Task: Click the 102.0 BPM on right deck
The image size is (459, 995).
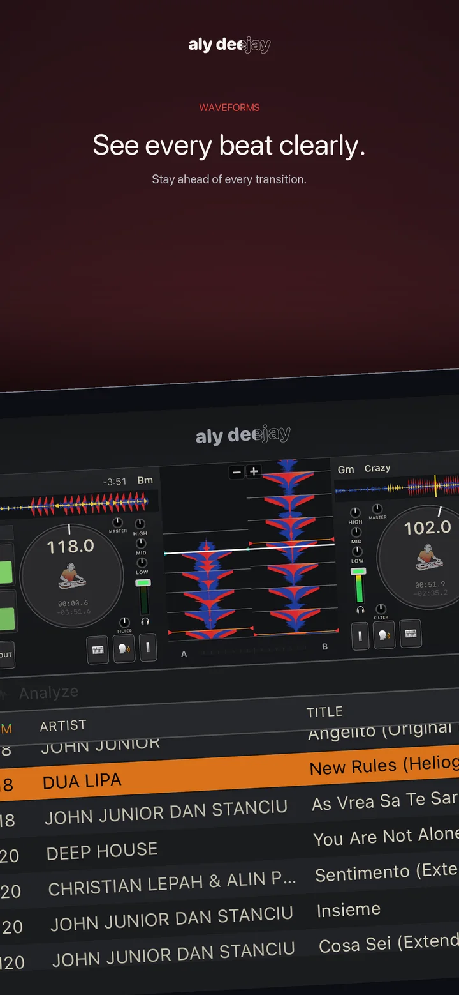Action: click(427, 528)
